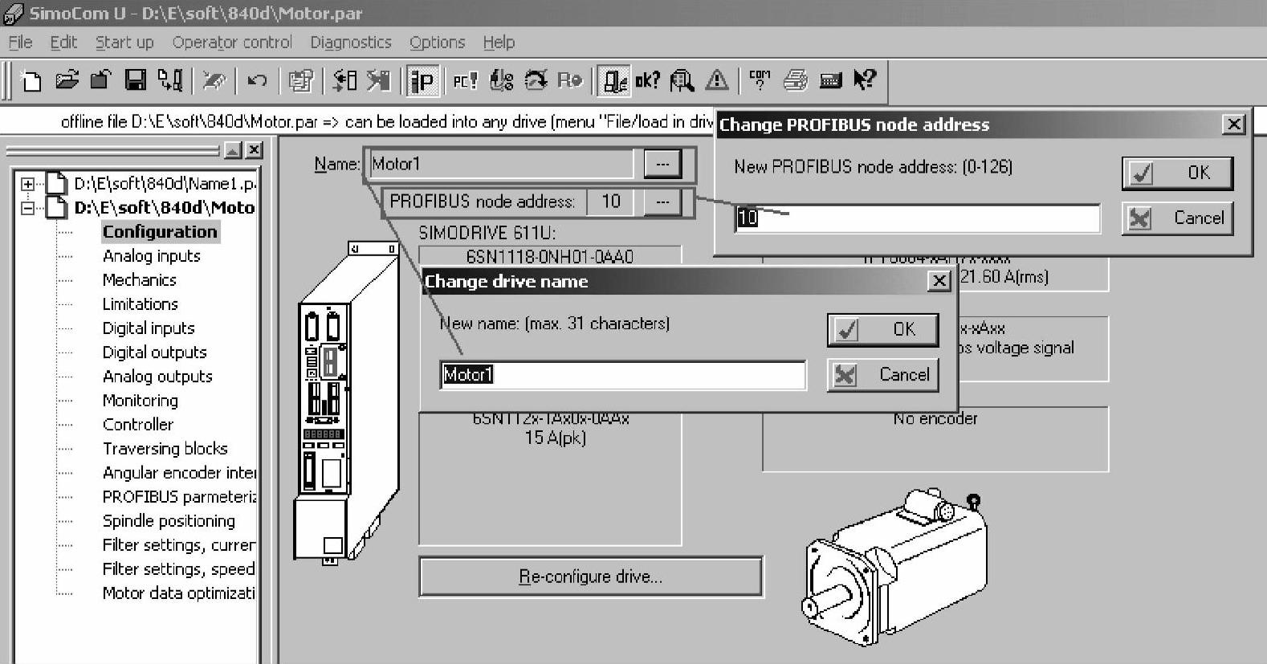Screen dimensions: 1267x664
Task: Click the New file toolbar icon
Action: click(32, 80)
